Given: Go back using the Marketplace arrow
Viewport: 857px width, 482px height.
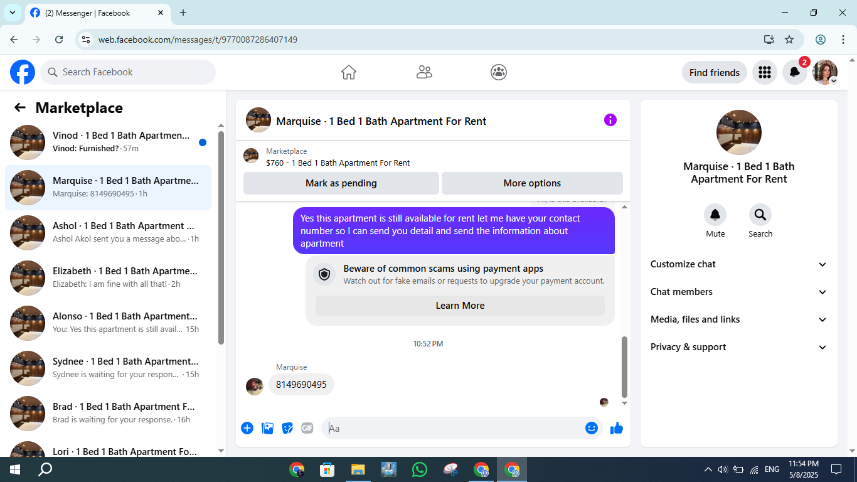Looking at the screenshot, I should click(x=20, y=108).
